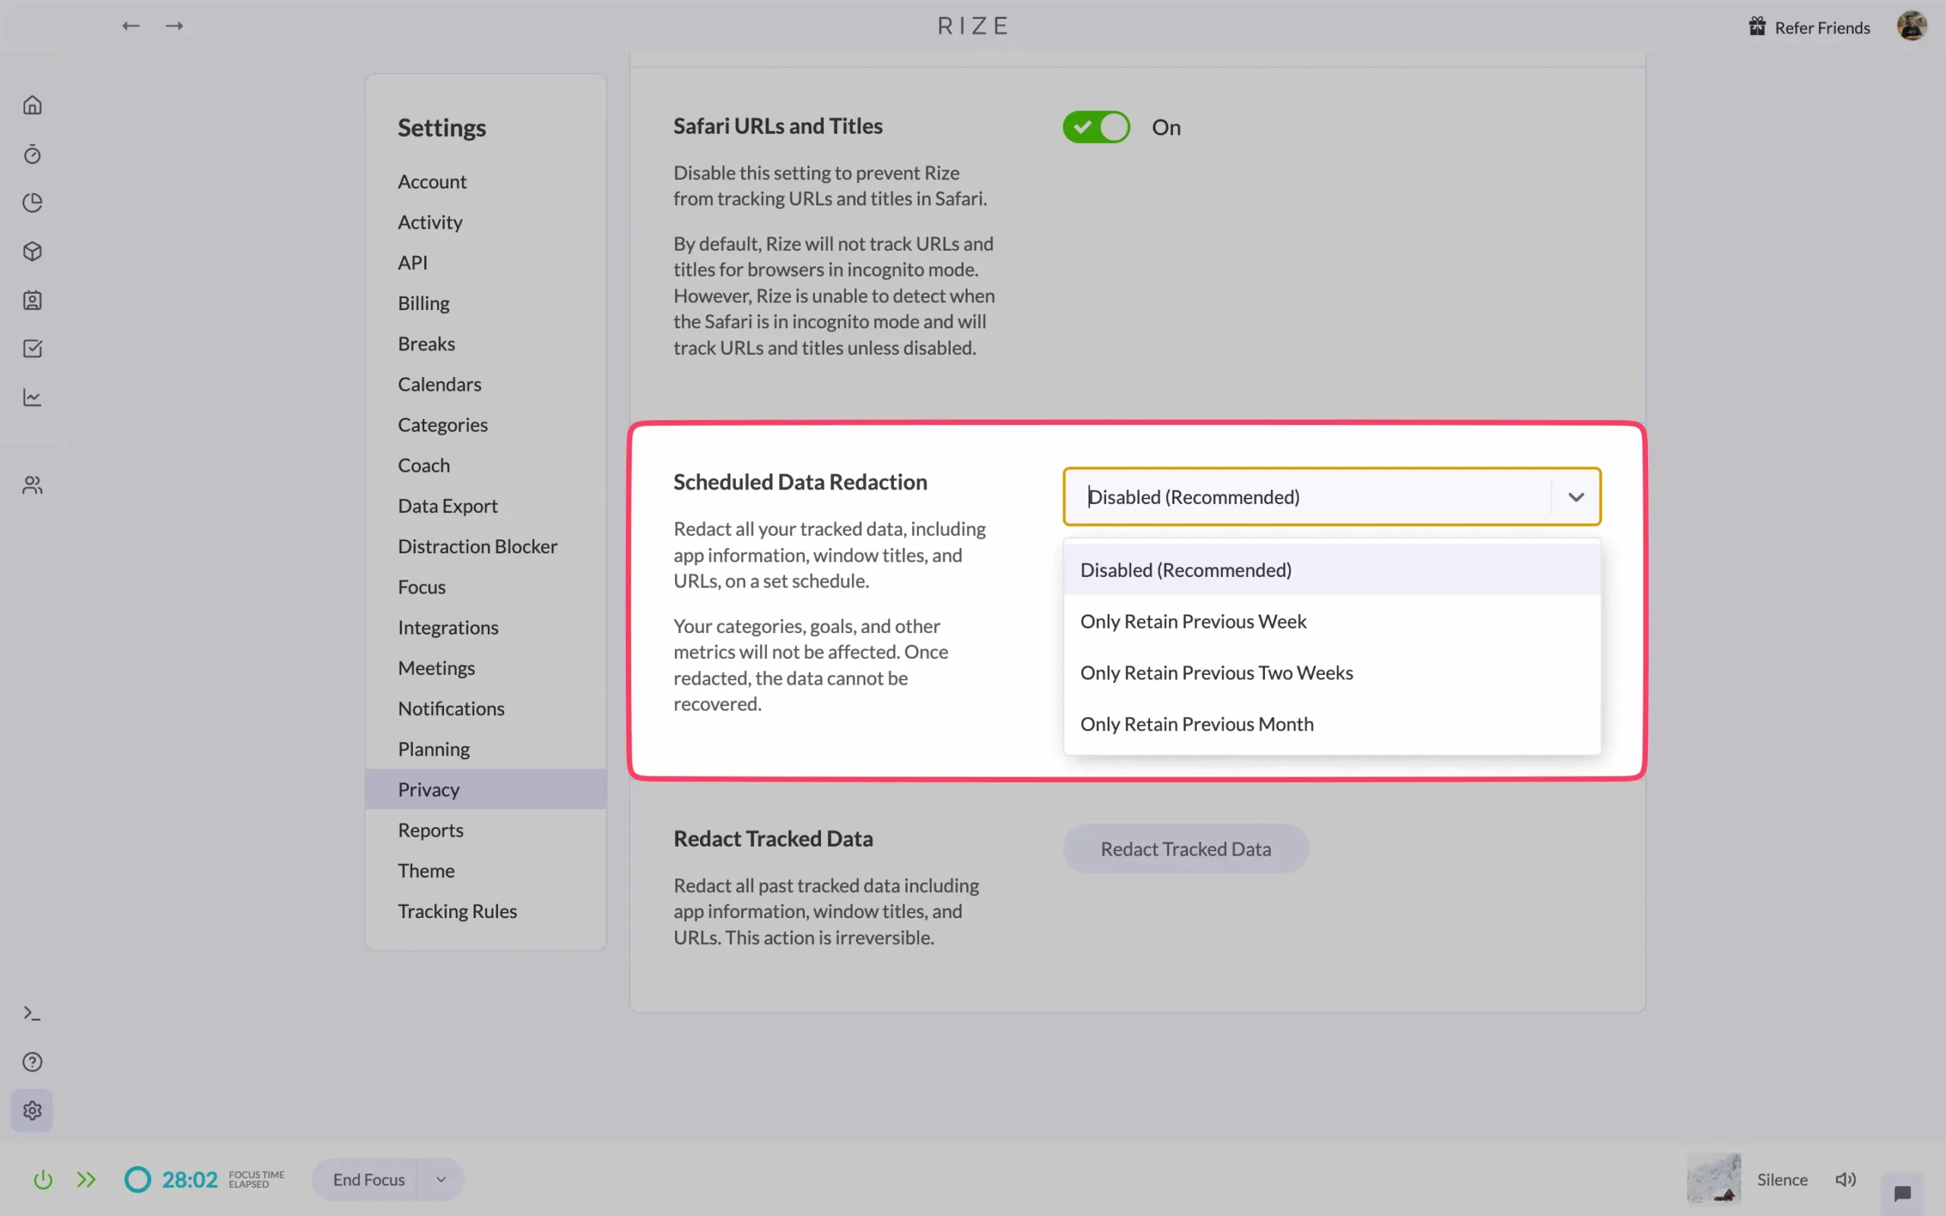
Task: Open Account settings
Action: 486,182
